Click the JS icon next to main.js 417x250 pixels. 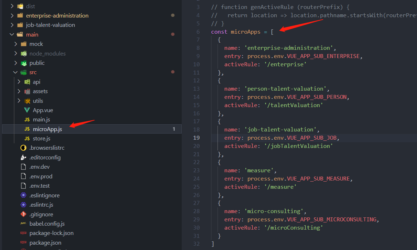click(x=27, y=120)
